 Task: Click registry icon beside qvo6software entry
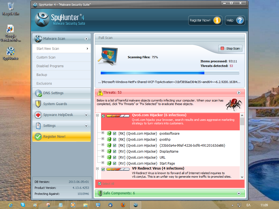coord(109,133)
